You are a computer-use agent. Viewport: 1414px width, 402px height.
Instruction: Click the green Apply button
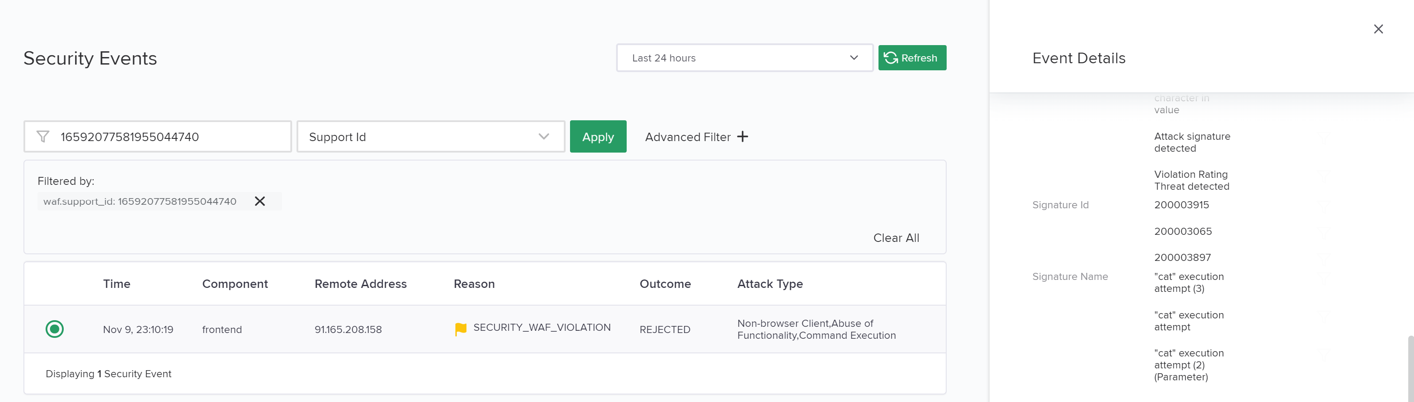coord(598,137)
